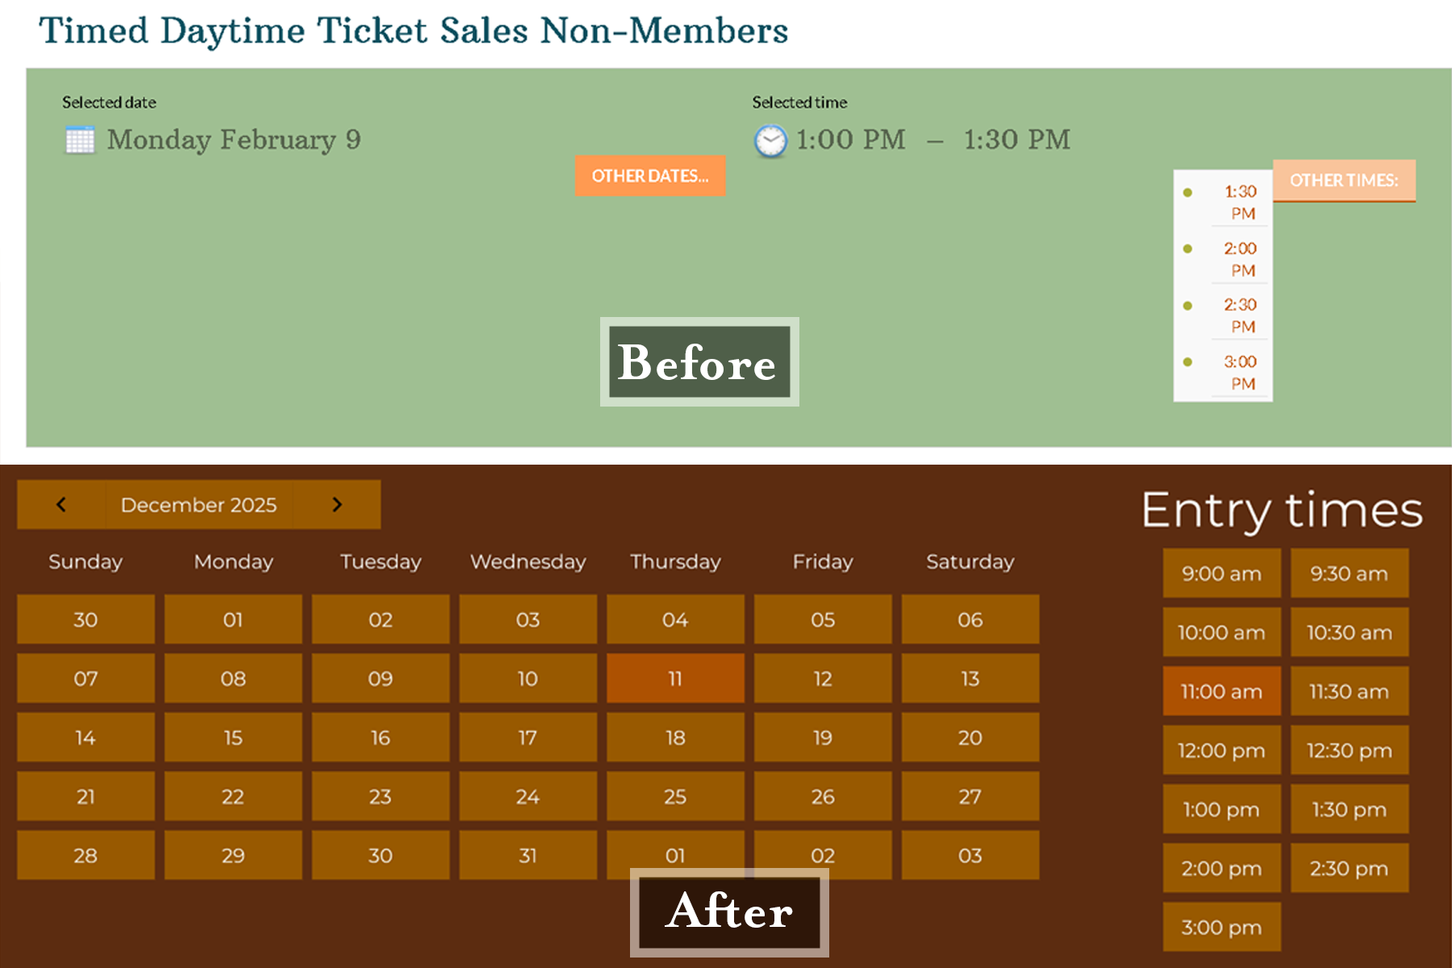1452x968 pixels.
Task: Select December 30 on the calendar grid
Action: pos(380,855)
